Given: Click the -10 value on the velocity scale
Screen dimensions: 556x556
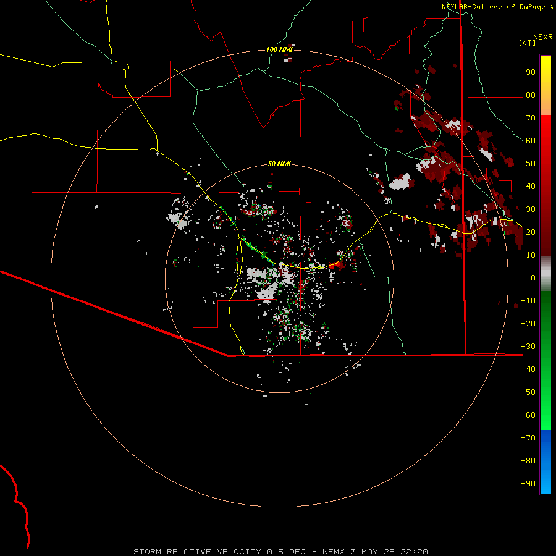Looking at the screenshot, I should click(x=528, y=301).
